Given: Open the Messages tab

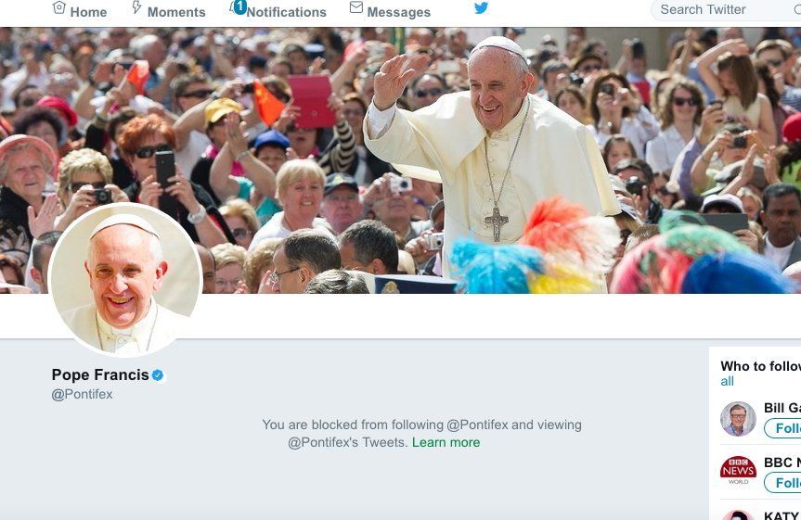Looking at the screenshot, I should 390,10.
